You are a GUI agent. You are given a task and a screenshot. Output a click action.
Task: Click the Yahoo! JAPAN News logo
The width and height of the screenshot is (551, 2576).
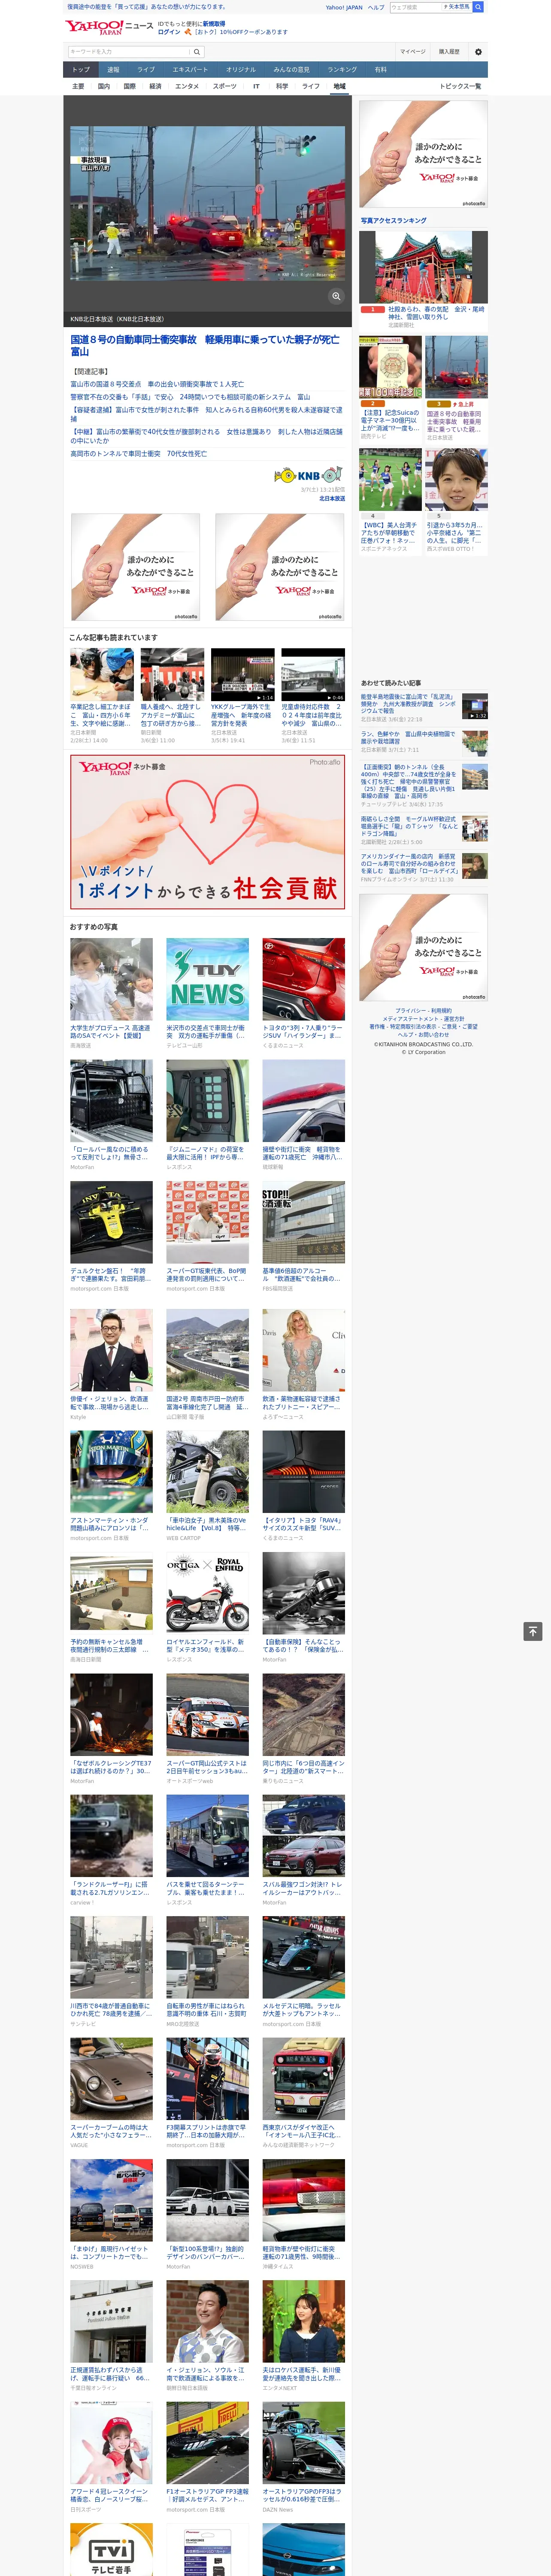[x=110, y=27]
